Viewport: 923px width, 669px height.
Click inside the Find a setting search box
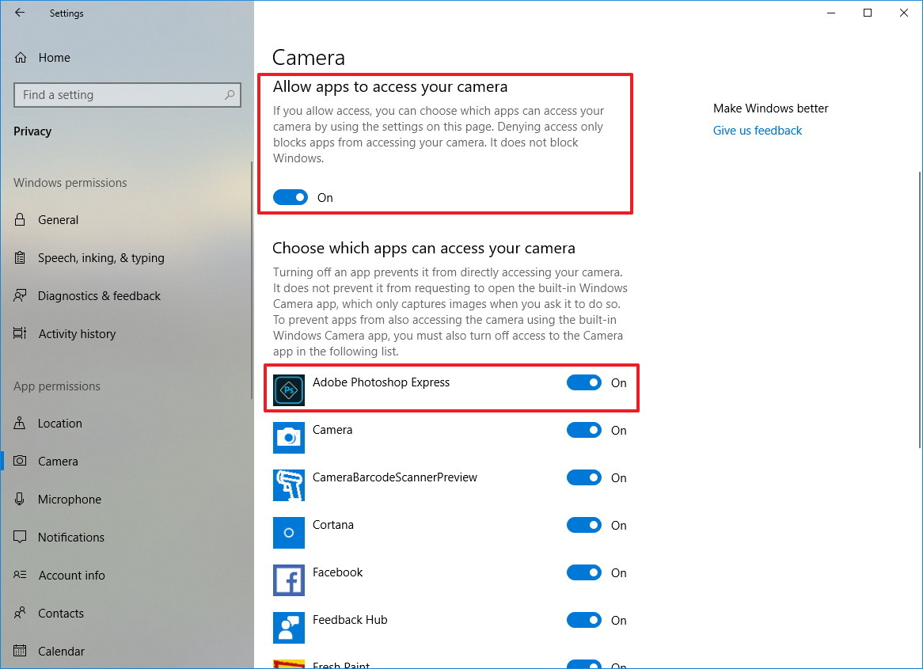(x=127, y=95)
